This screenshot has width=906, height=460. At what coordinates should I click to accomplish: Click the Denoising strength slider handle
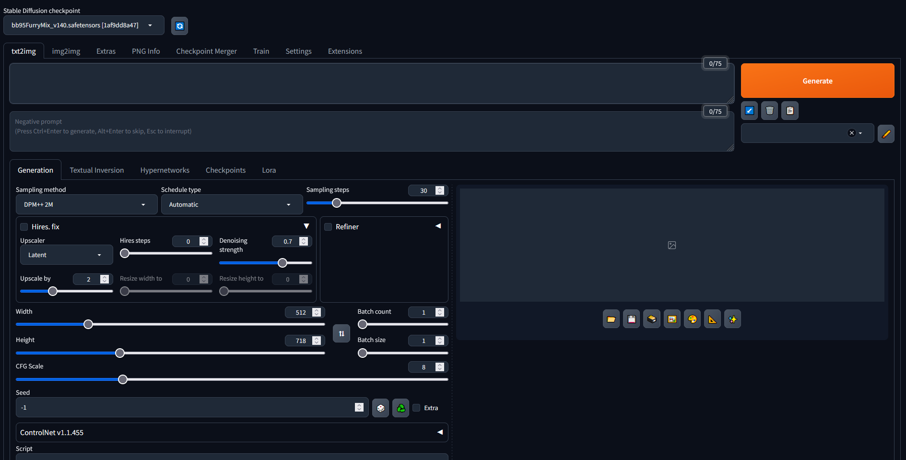click(282, 263)
